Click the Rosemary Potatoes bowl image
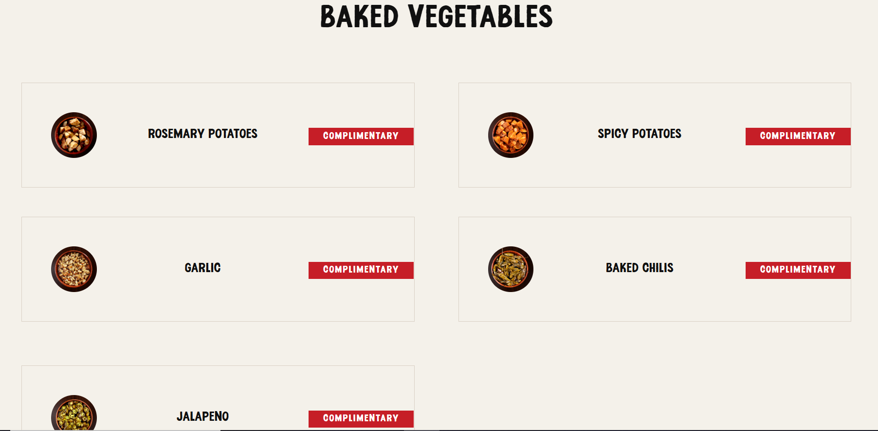The height and width of the screenshot is (431, 878). [x=74, y=135]
